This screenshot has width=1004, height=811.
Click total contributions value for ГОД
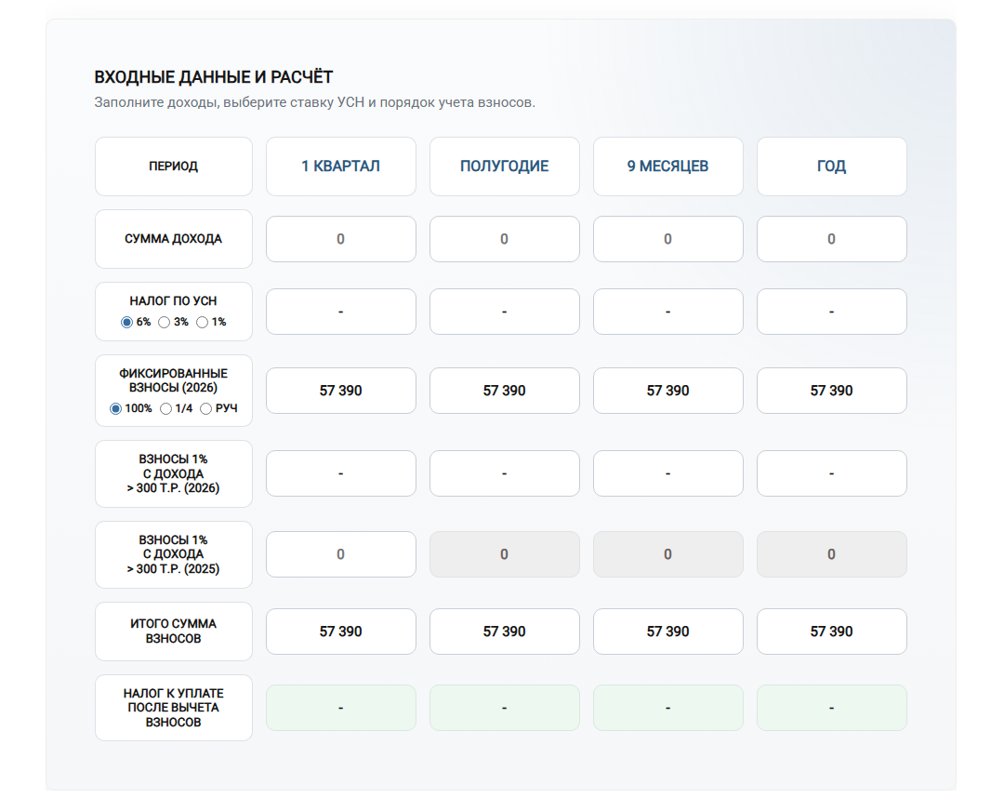pyautogui.click(x=832, y=632)
